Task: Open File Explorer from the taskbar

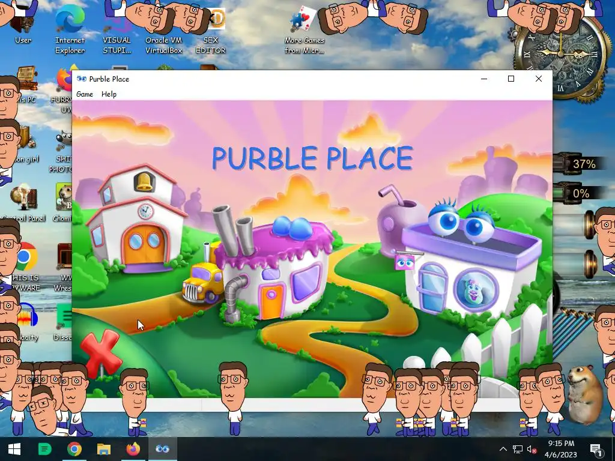Action: [x=103, y=449]
